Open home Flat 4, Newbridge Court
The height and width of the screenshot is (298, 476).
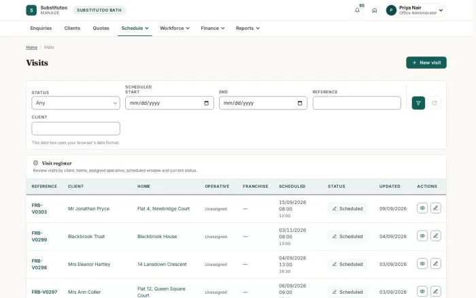[x=163, y=209]
